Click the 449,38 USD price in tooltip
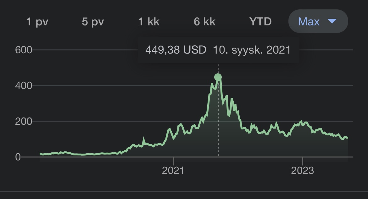Viewport: 368px width, 199px height. 176,50
